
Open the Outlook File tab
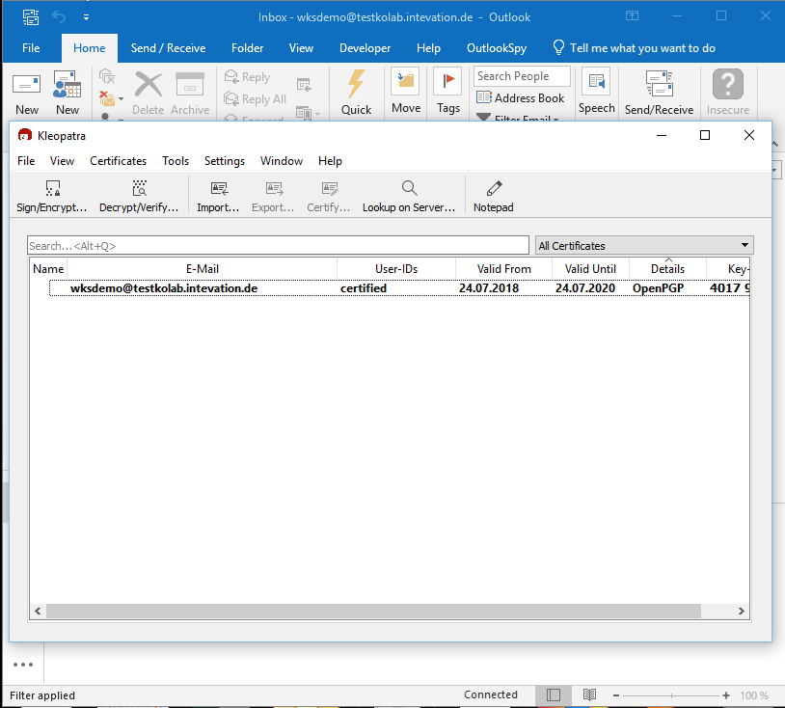[31, 48]
